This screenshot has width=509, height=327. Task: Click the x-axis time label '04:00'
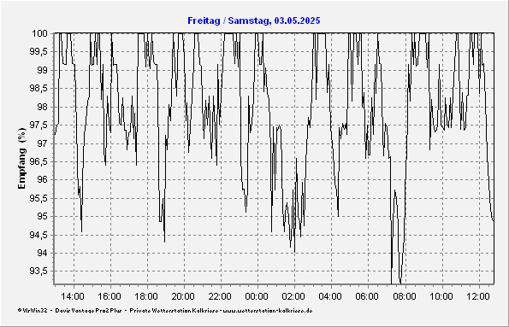point(330,296)
